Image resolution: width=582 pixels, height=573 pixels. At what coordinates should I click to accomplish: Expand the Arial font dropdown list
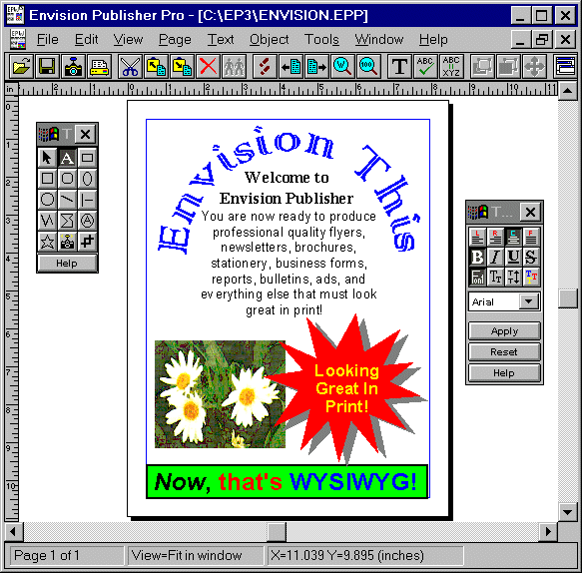(529, 301)
